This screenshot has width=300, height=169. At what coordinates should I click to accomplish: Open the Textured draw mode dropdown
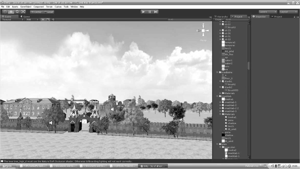pyautogui.click(x=12, y=19)
